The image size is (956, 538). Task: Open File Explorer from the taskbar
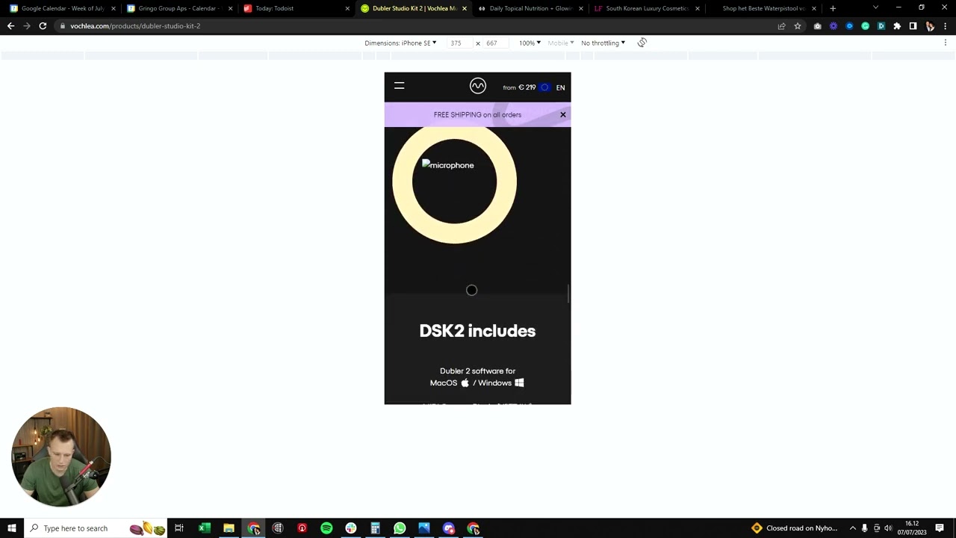229,528
